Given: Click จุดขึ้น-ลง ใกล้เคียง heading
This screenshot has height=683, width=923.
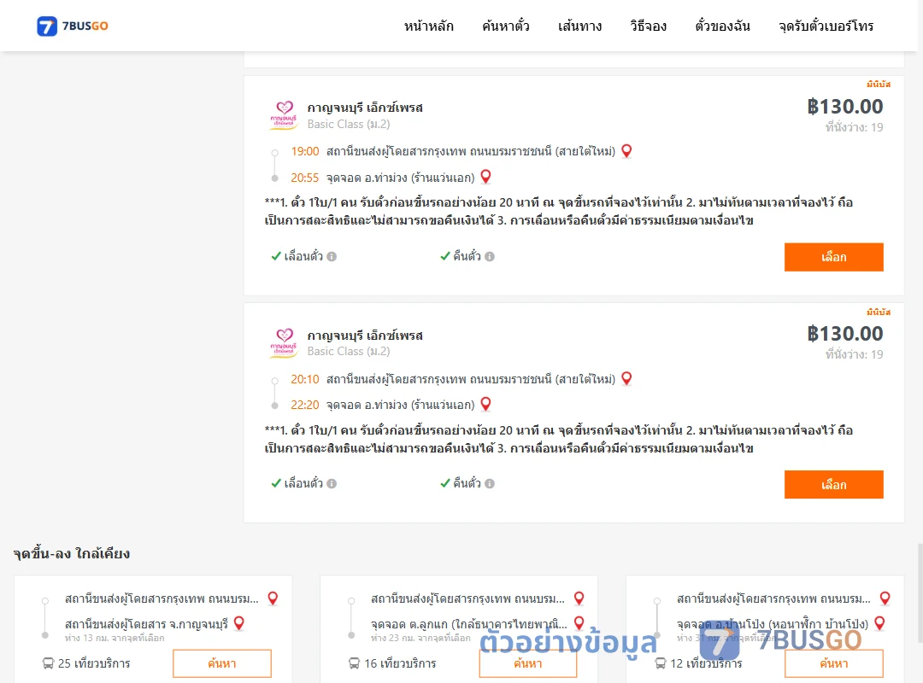Looking at the screenshot, I should [x=72, y=553].
